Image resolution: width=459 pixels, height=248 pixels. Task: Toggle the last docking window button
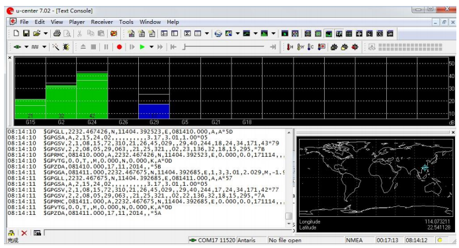pos(390,34)
